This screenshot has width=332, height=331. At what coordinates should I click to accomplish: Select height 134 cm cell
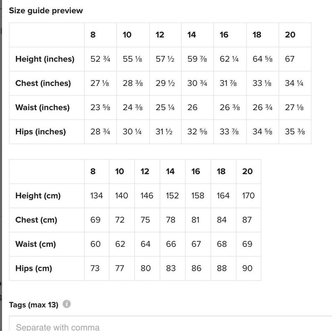(x=97, y=196)
